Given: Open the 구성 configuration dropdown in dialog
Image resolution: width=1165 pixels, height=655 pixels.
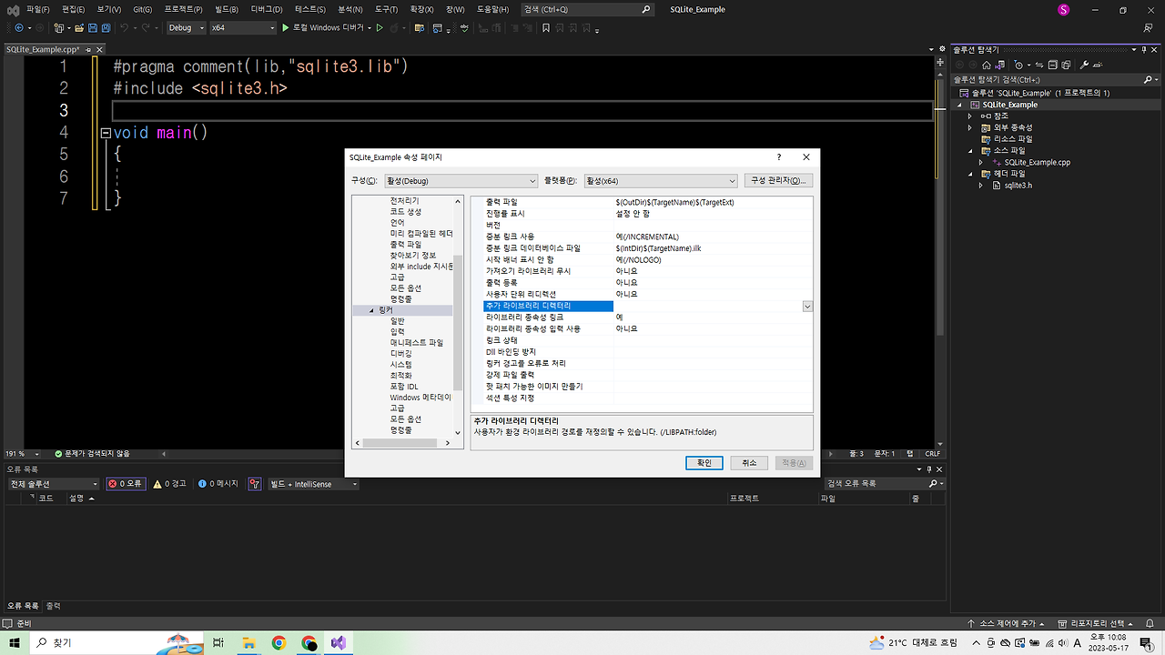Looking at the screenshot, I should [x=461, y=181].
